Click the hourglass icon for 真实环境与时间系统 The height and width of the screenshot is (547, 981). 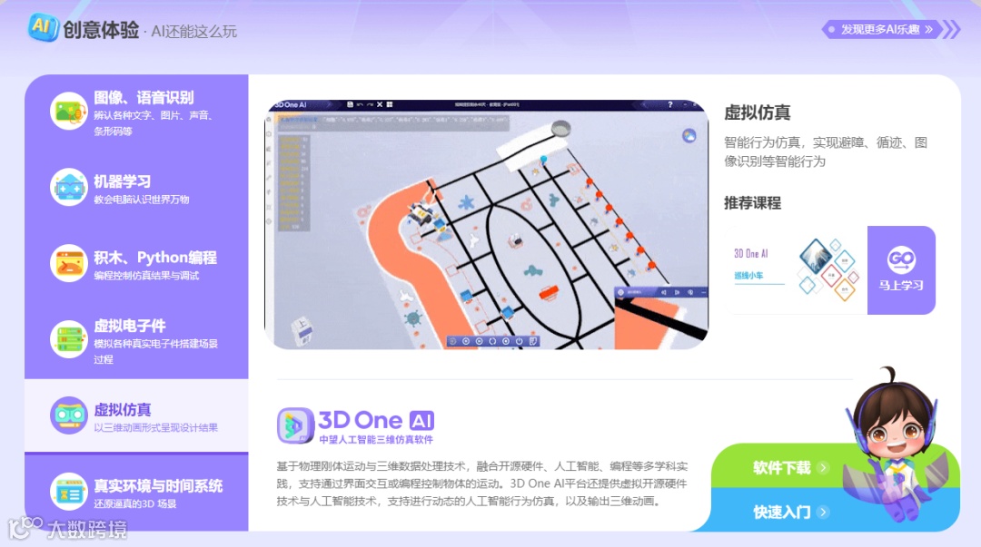69,492
